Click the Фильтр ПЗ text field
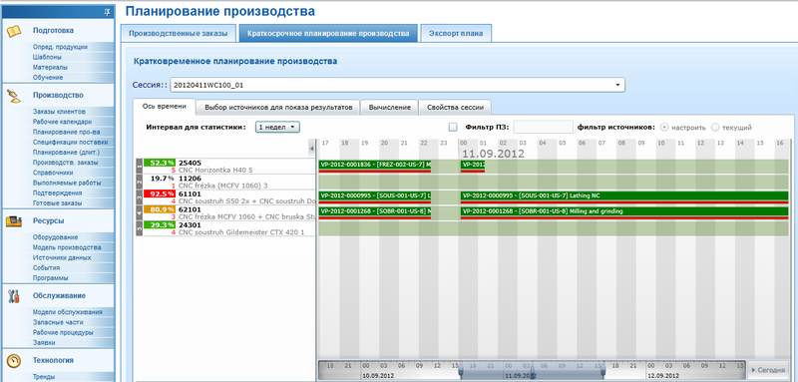This screenshot has height=382, width=798. pos(543,127)
